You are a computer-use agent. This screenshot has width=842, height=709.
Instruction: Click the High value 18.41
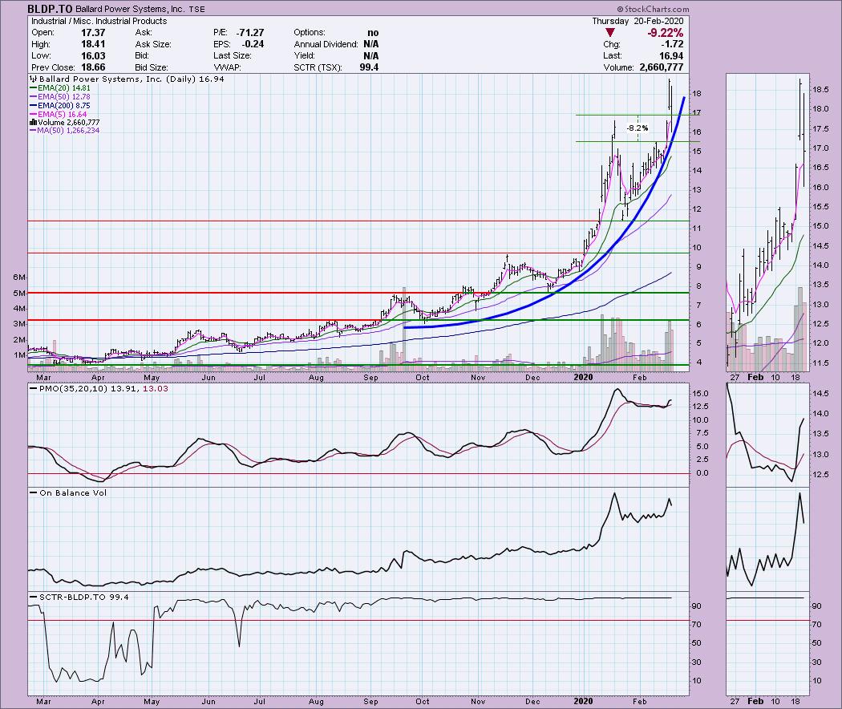(x=94, y=44)
